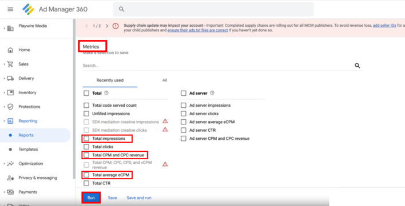Check Total code served count

point(86,106)
